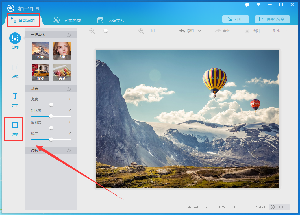Click the 柚子相机 logo icon

pos(11,8)
